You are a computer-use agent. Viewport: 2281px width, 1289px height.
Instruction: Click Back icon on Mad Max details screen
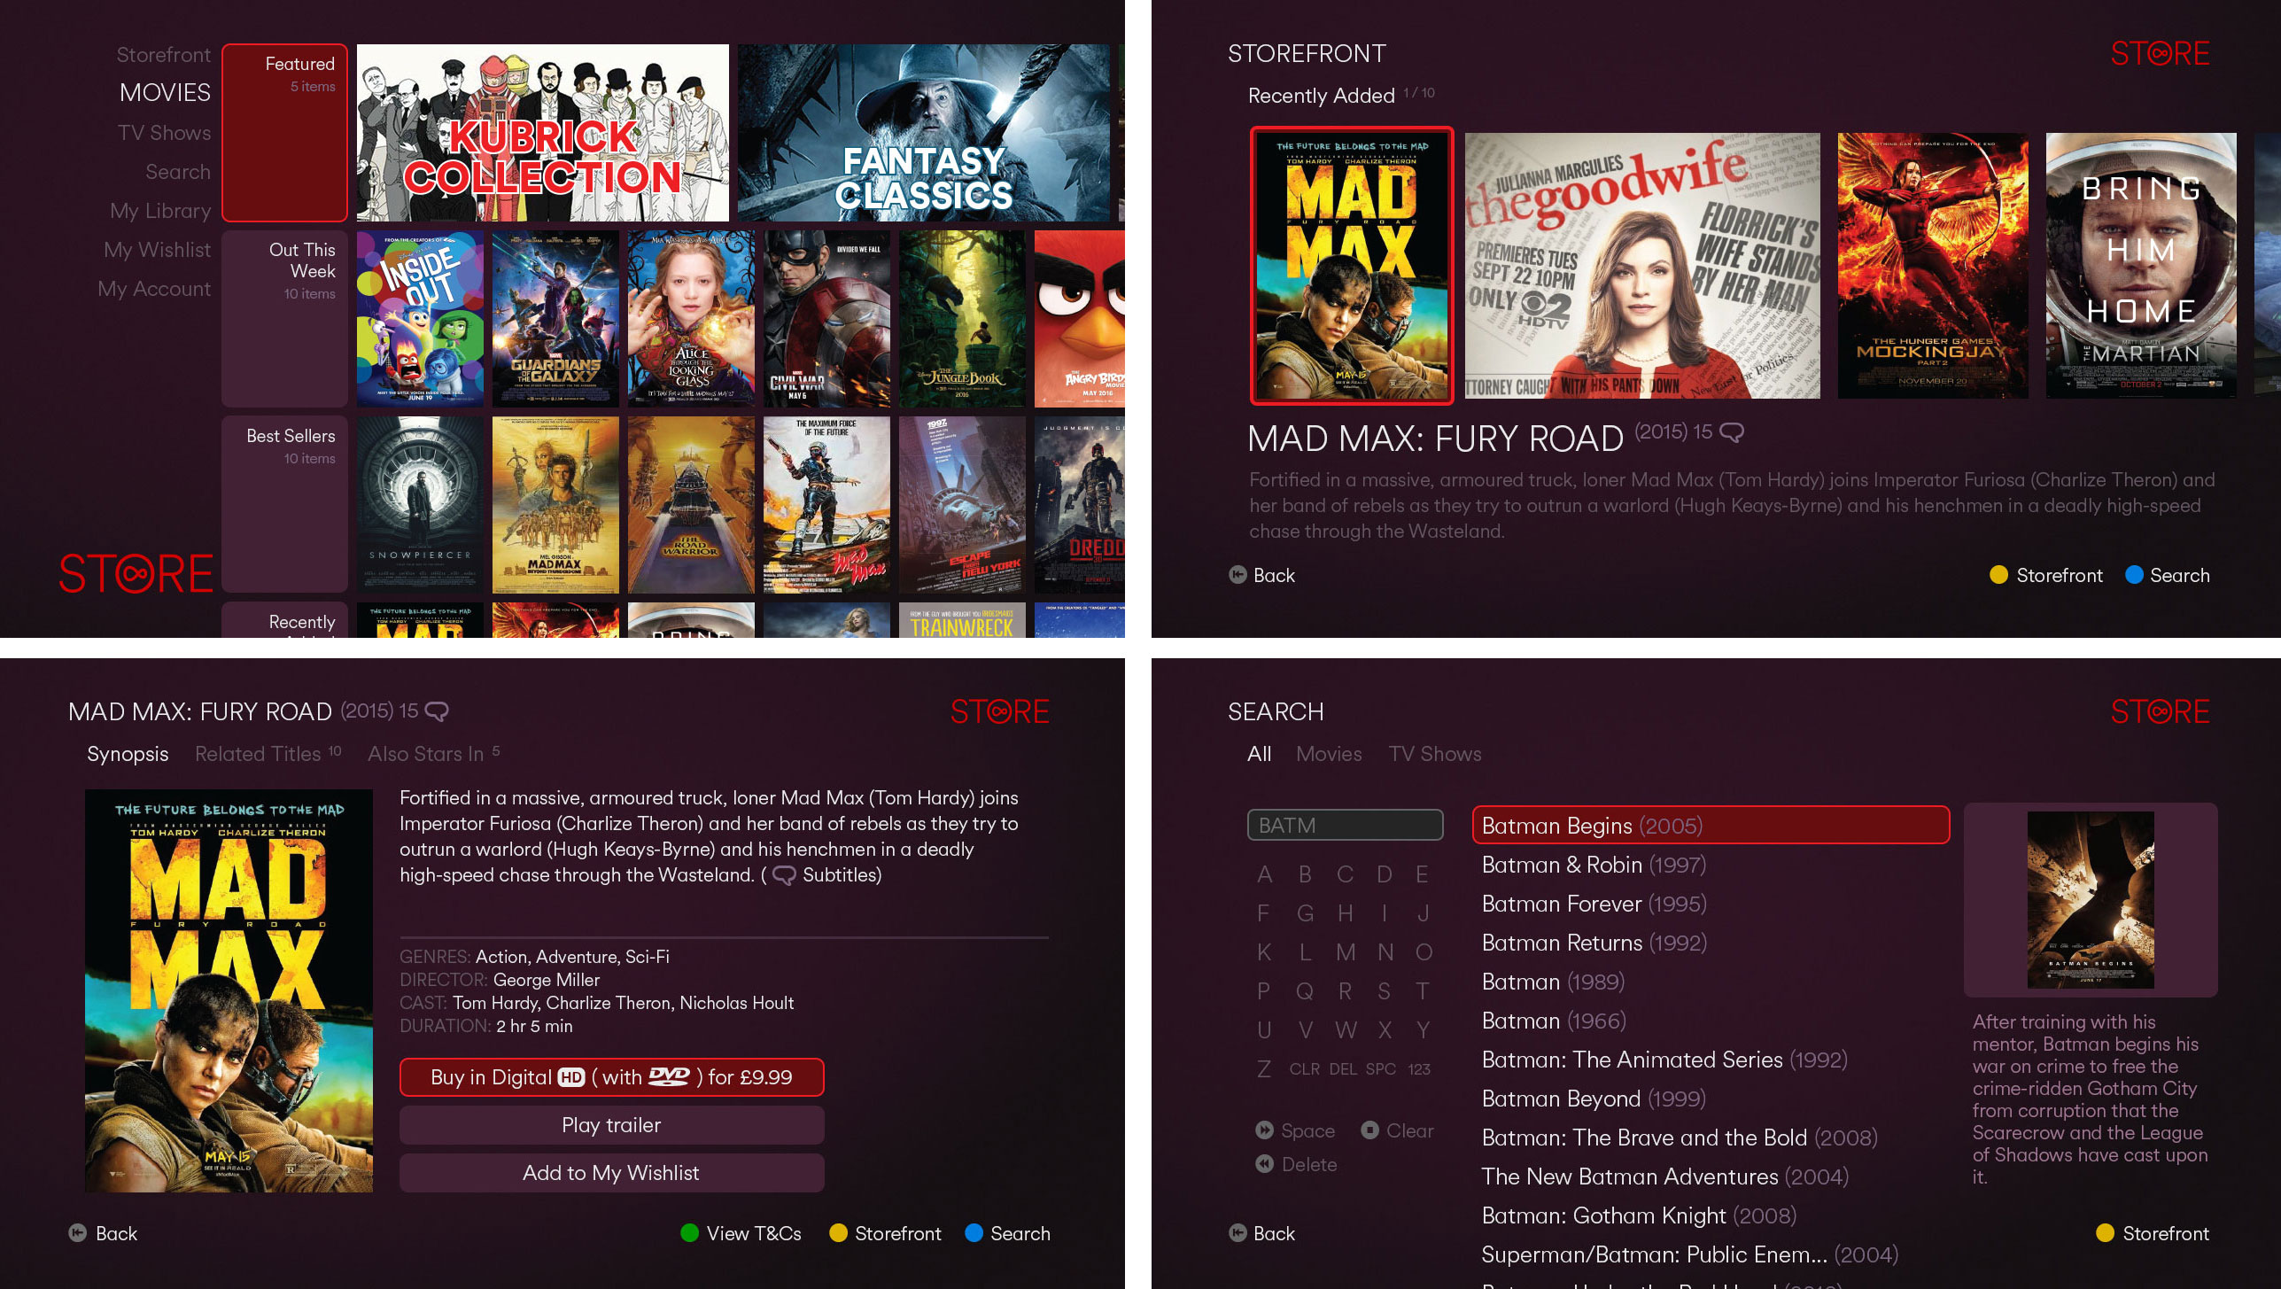[x=78, y=1233]
